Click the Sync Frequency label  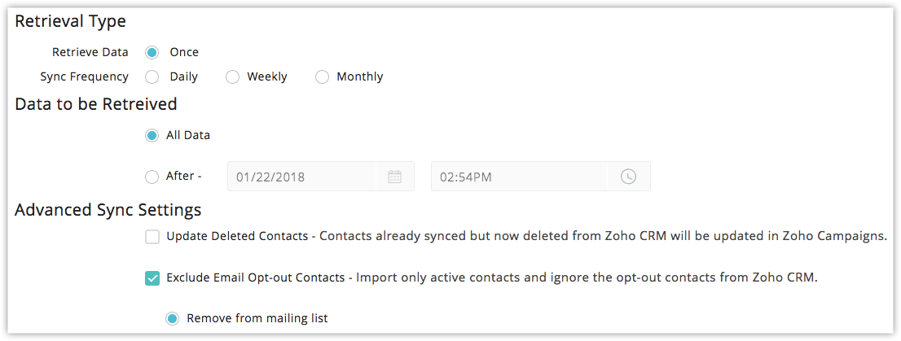pos(85,77)
